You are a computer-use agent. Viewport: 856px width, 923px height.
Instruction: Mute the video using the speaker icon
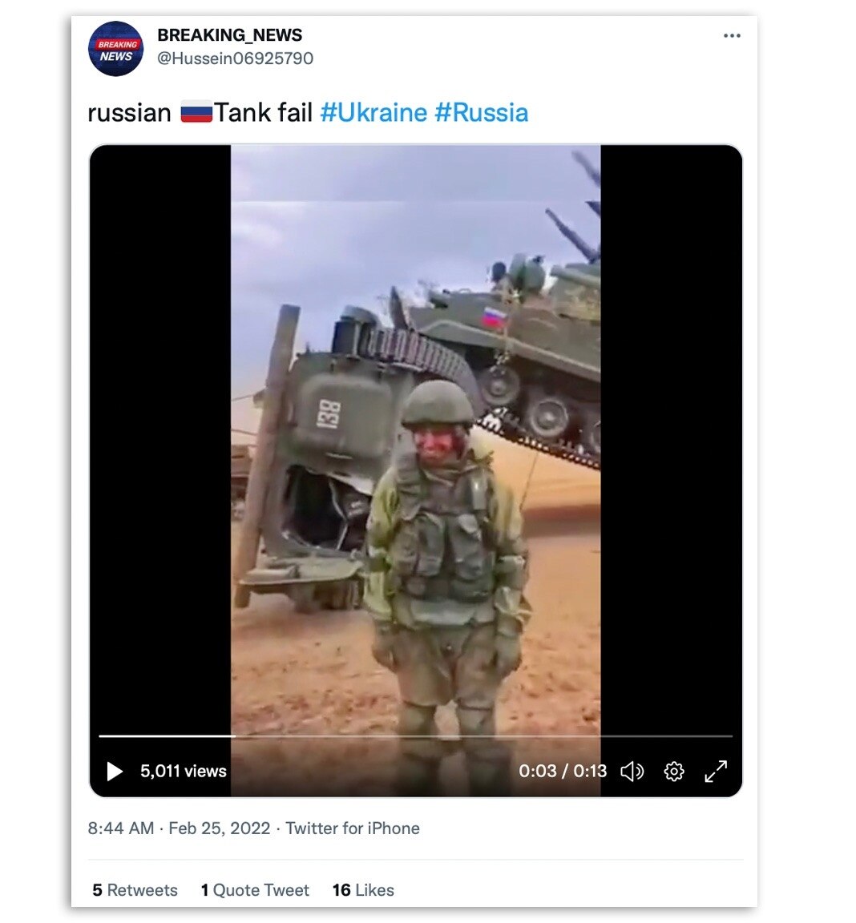tap(632, 771)
